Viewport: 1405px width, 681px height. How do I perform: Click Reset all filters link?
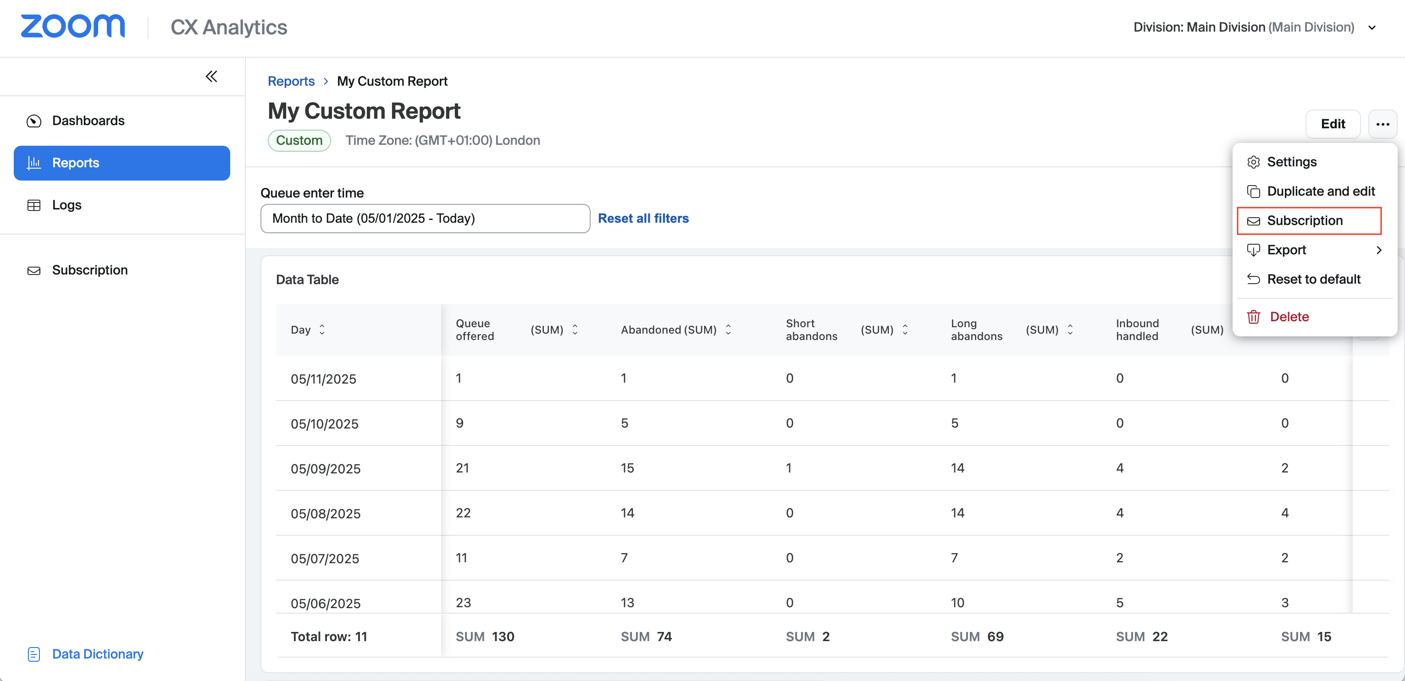click(643, 219)
